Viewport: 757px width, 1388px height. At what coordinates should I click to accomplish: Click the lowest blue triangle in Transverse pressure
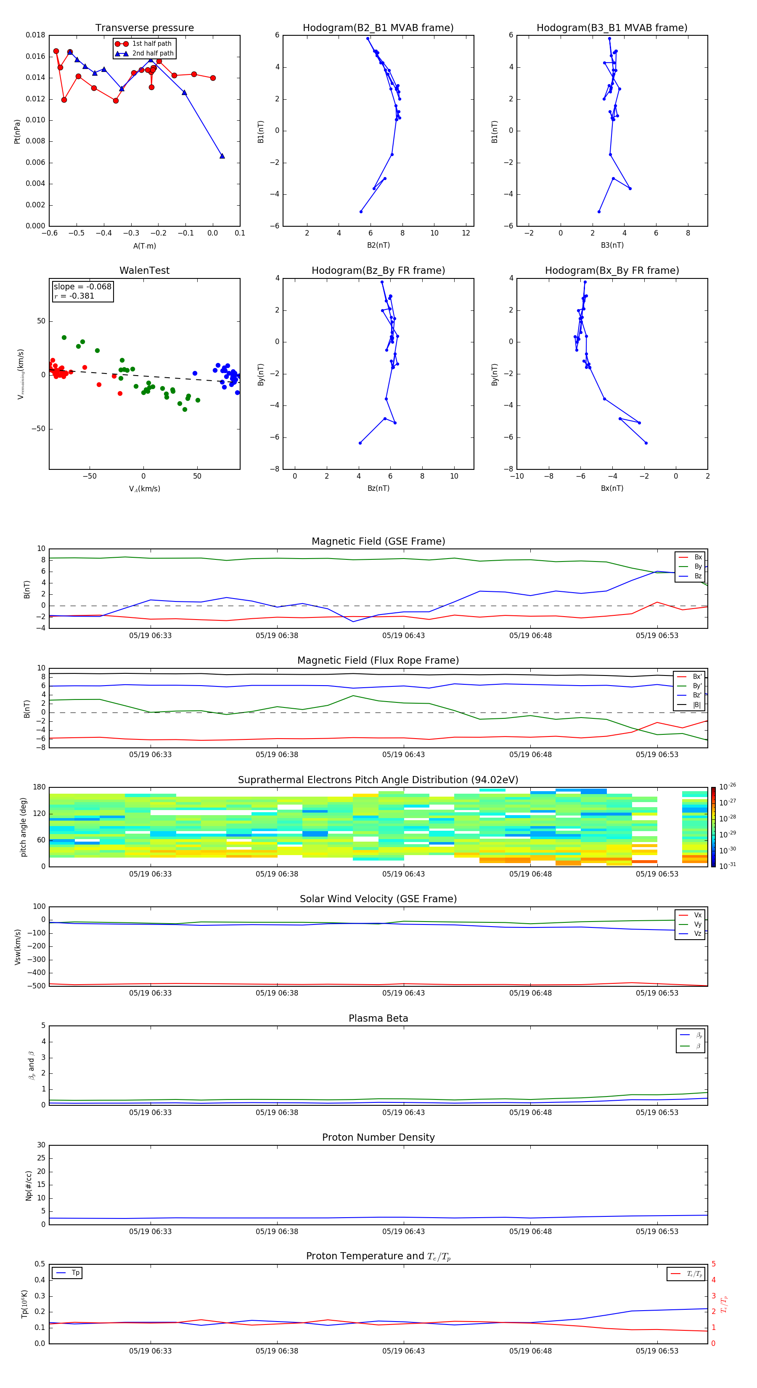point(222,156)
